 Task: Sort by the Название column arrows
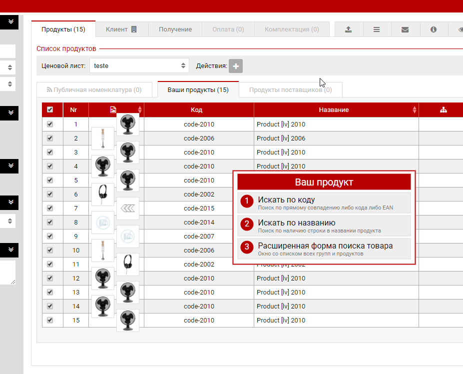415,110
